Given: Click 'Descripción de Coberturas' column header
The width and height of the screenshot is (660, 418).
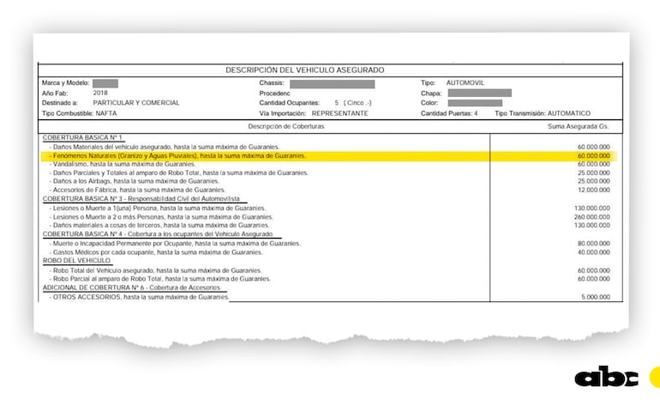Looking at the screenshot, I should tap(286, 126).
